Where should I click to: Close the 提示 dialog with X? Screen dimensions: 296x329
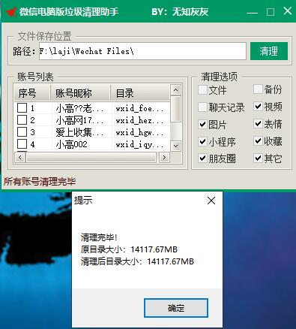point(211,201)
